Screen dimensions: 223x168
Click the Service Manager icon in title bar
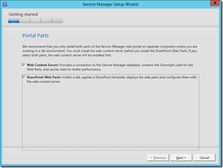5,4
